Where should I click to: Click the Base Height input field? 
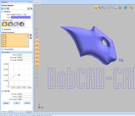pos(25,99)
